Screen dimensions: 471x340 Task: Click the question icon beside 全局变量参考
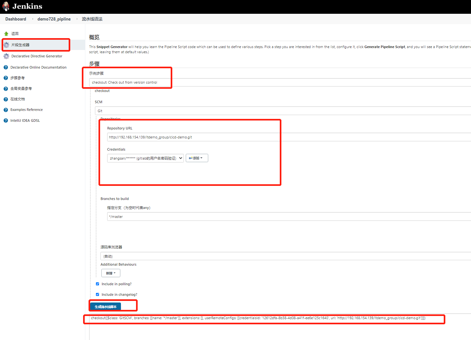pyautogui.click(x=6, y=89)
